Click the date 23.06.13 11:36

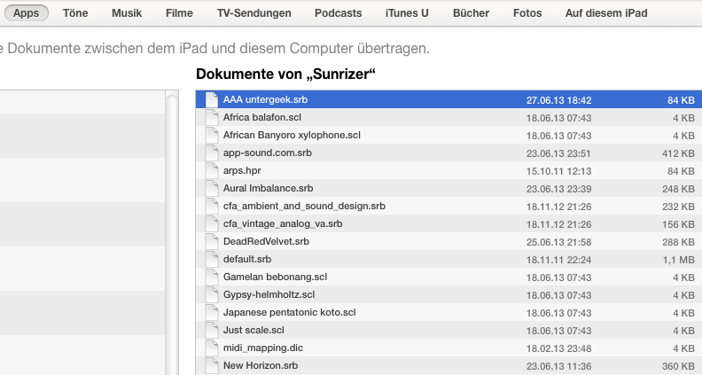click(558, 366)
